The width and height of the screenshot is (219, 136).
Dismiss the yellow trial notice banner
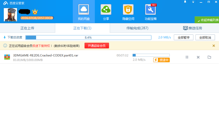pyautogui.click(x=213, y=46)
